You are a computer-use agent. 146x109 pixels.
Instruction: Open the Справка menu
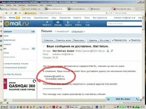point(48,5)
